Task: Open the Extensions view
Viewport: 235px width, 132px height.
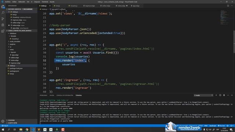Action: (x=3, y=31)
